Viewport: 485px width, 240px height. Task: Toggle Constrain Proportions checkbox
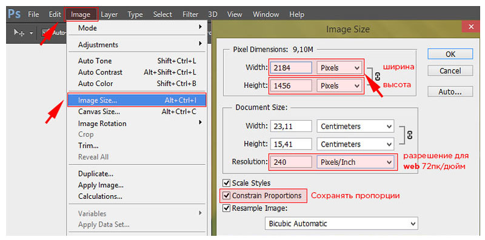(227, 196)
